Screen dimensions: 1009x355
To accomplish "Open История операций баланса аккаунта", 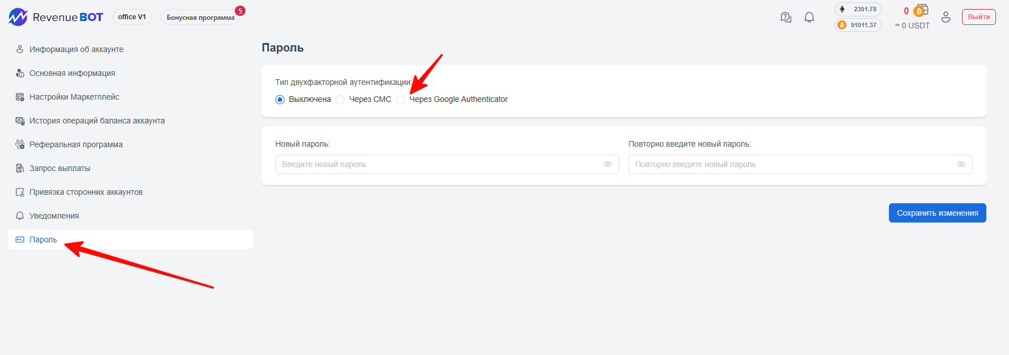I will pos(97,121).
